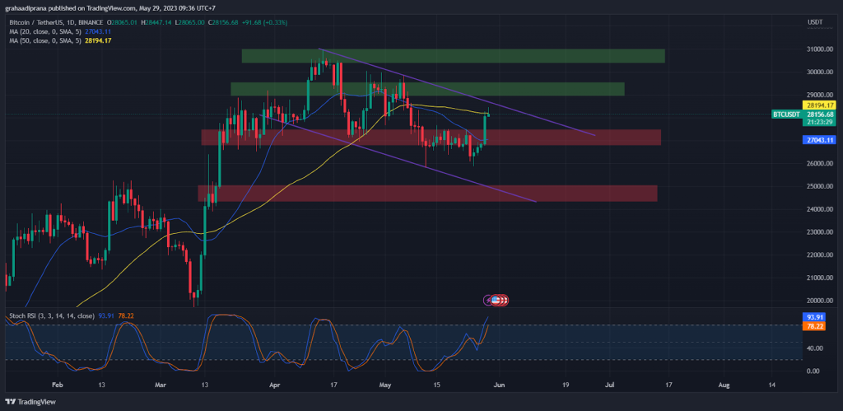Click the high value H28447.14
The width and height of the screenshot is (843, 411).
(156, 22)
